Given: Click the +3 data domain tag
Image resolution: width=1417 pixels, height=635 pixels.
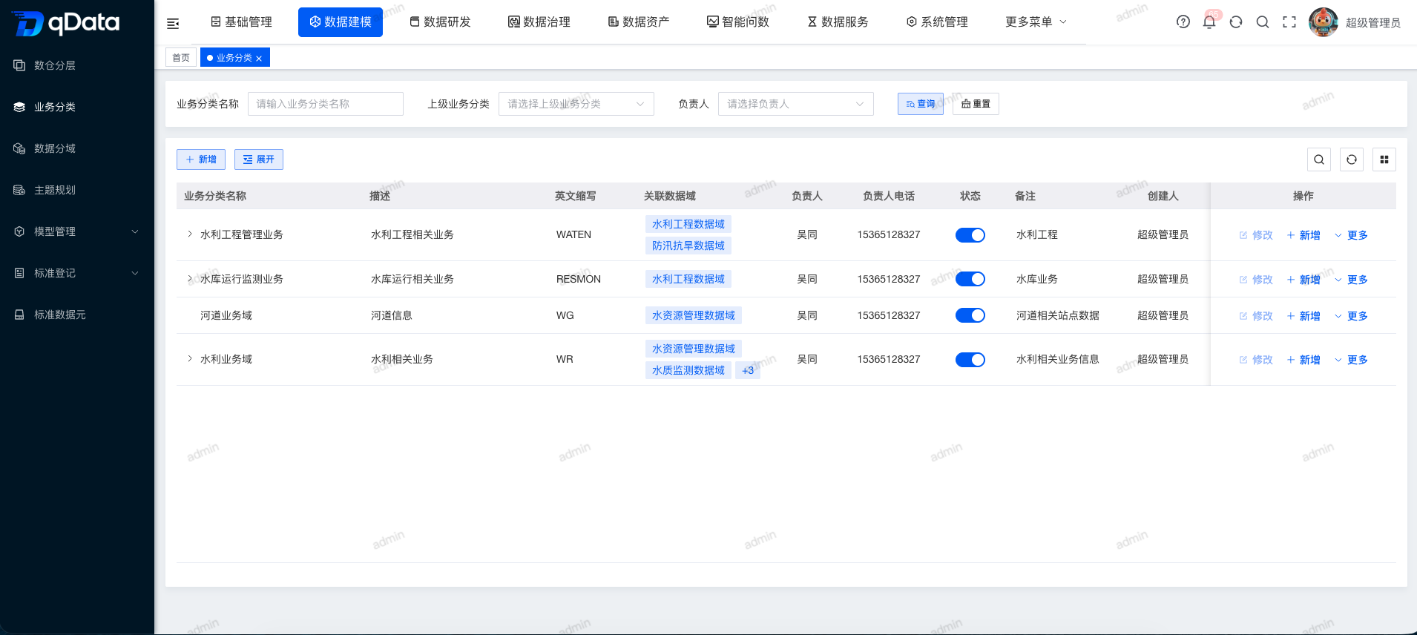Looking at the screenshot, I should point(748,370).
